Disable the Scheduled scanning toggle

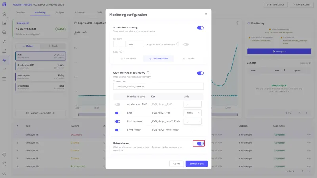(201, 28)
